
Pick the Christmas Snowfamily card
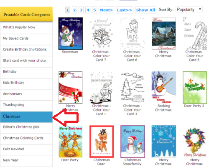133,142
